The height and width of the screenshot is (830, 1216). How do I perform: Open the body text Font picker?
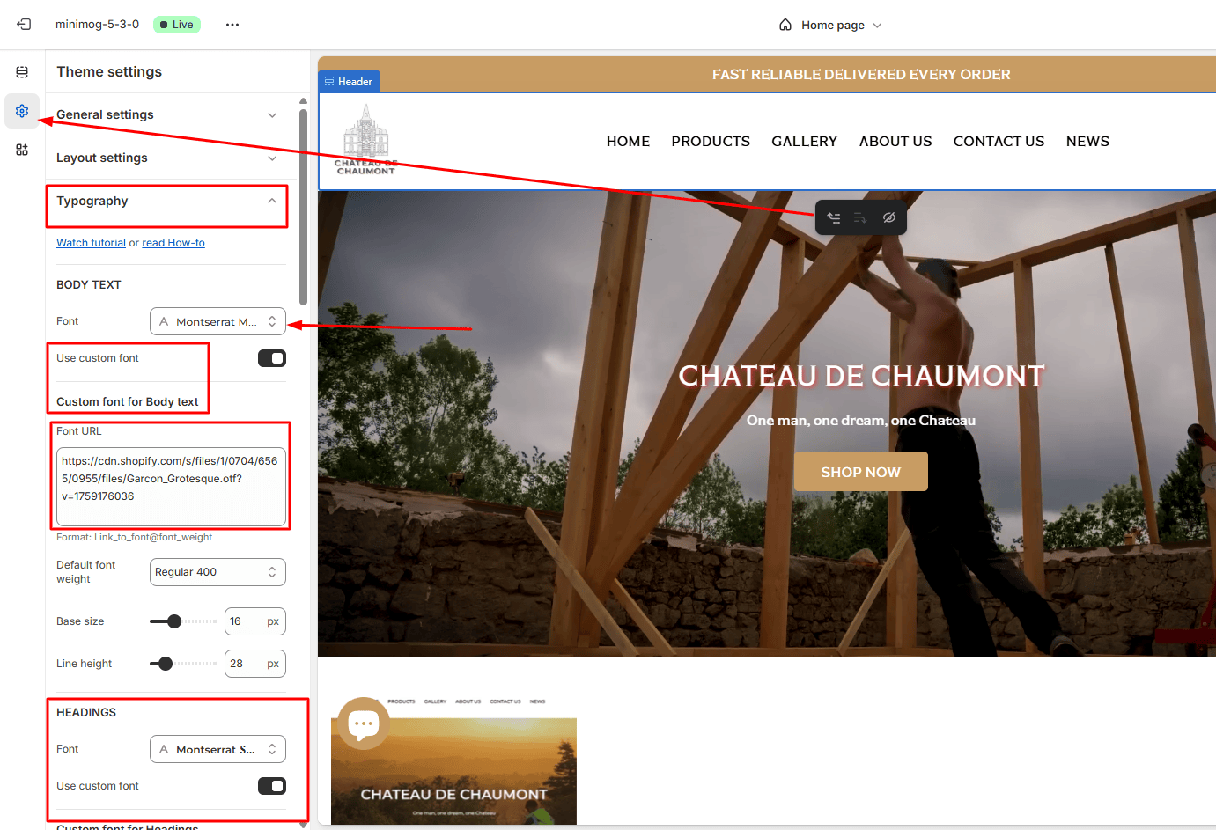217,321
